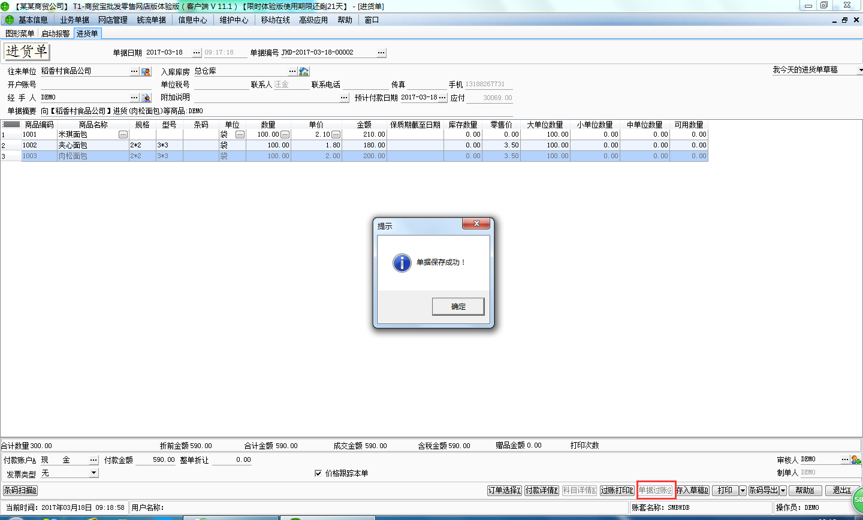
Task: Expand the 条码导出 dropdown arrow
Action: [782, 490]
